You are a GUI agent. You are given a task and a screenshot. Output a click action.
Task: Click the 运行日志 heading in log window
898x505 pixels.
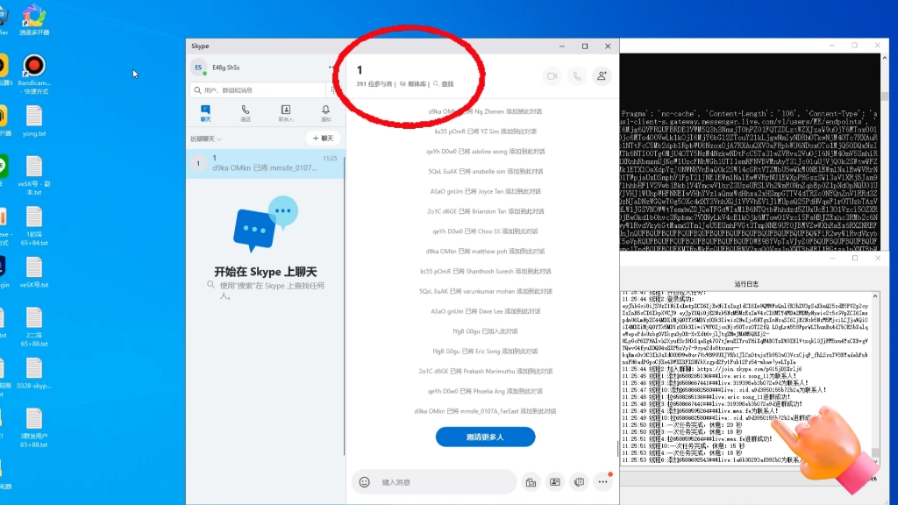point(746,284)
